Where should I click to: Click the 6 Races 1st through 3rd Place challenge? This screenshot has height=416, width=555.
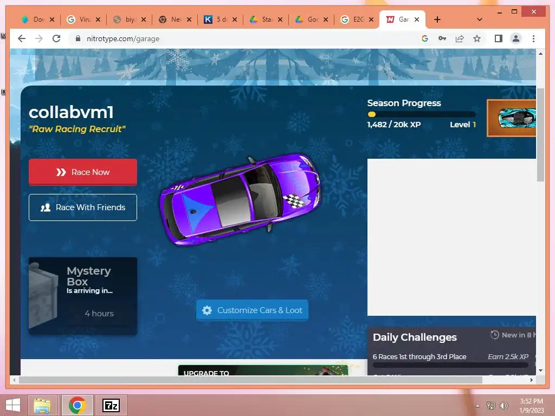[x=420, y=356]
